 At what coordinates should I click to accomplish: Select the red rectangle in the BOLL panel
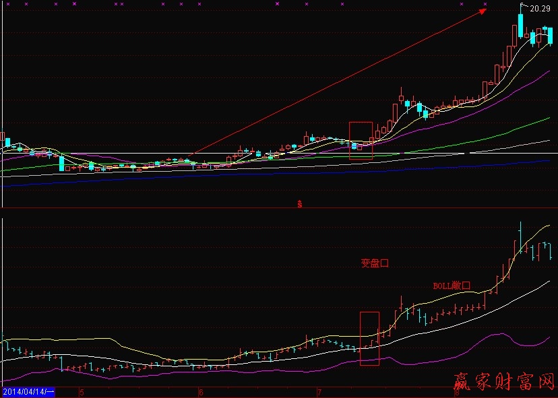[x=369, y=338]
